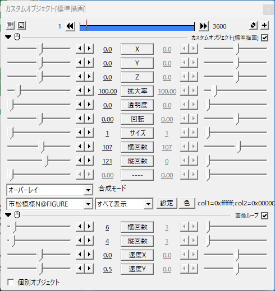Click the mouse icon of the カスタムオブジェクト section

[x=17, y=37]
